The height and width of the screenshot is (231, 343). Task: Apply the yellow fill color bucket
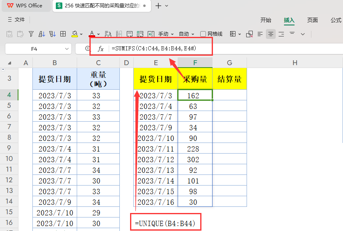tap(75, 34)
